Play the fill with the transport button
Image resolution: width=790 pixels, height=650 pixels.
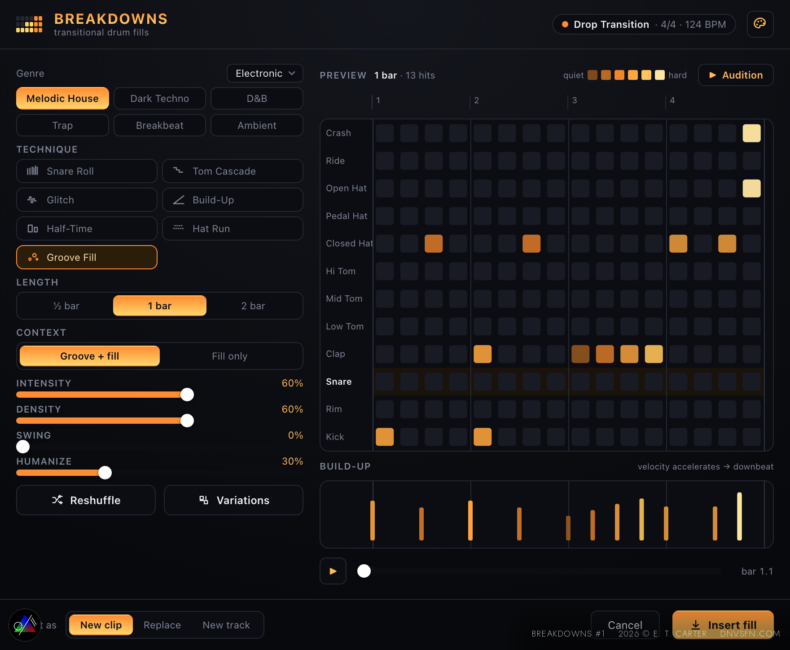point(333,571)
